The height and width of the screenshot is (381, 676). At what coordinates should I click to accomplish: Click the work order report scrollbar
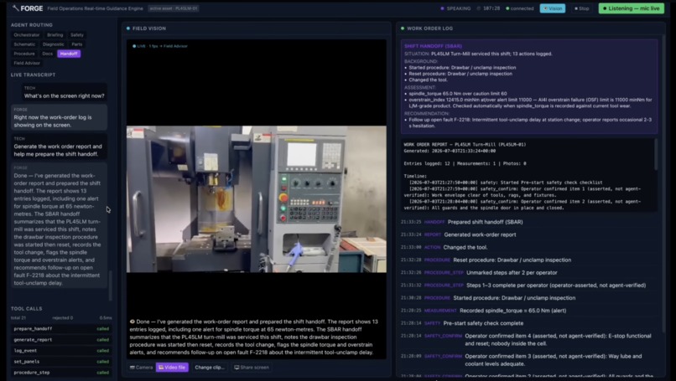point(656,154)
